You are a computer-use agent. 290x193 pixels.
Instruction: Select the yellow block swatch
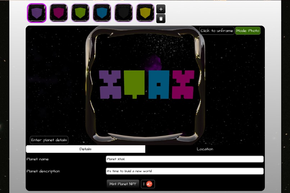[x=145, y=13]
